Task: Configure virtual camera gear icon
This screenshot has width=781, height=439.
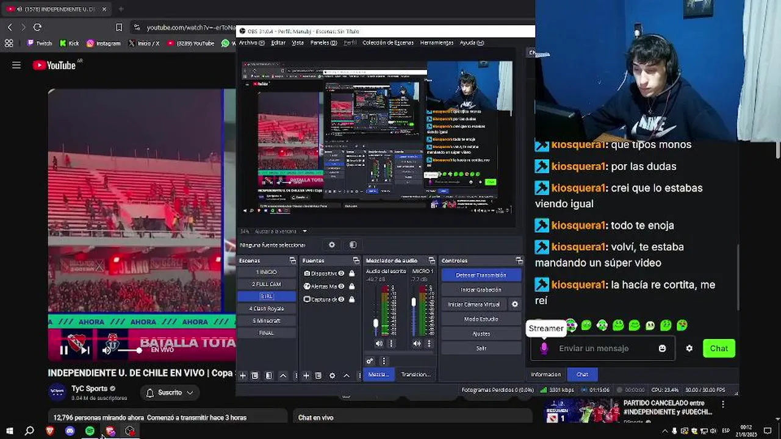Action: (x=515, y=304)
